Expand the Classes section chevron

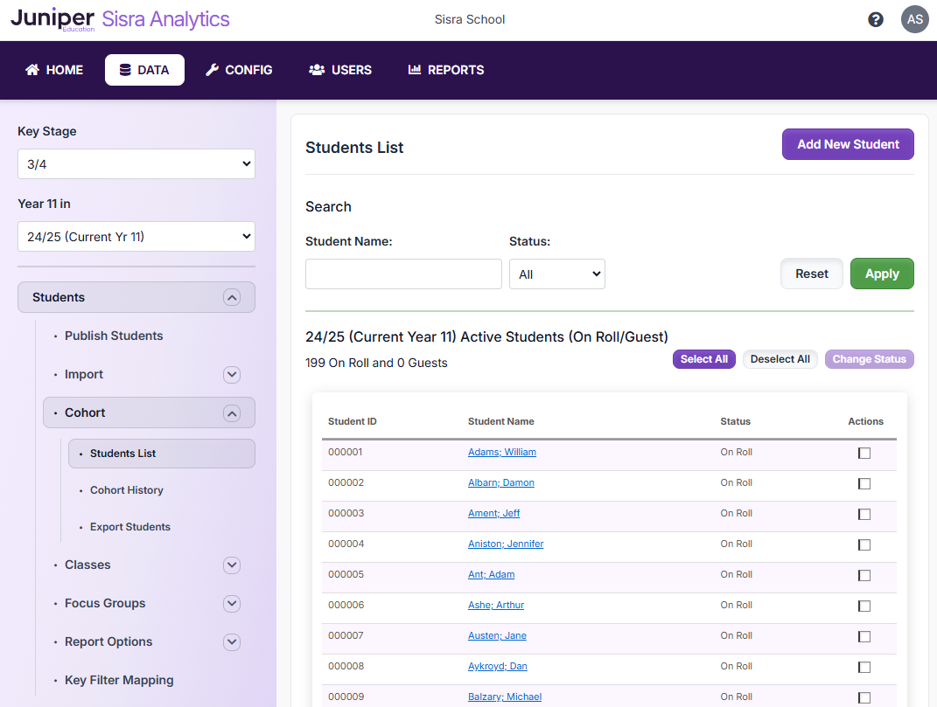coord(231,565)
